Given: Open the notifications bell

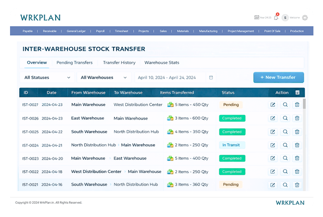Looking at the screenshot, I should tap(276, 18).
